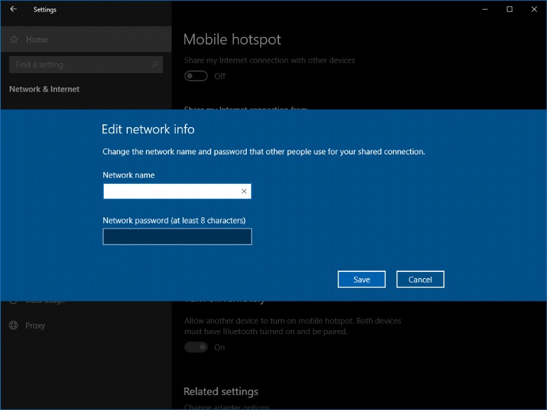The image size is (547, 410).
Task: Clear the Network name field with the X
Action: click(x=244, y=191)
